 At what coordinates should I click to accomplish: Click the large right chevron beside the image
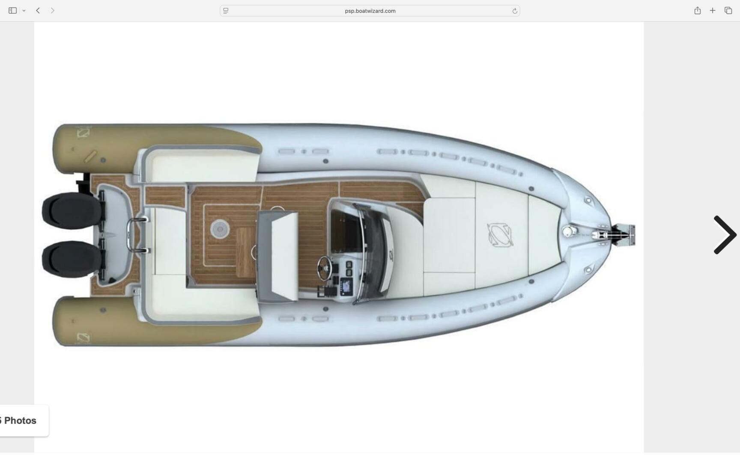(725, 235)
